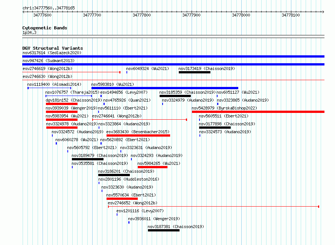Click the blue nsv5983810 (Wu2021) bar
Screen dimensions: 335x245
coord(165,88)
